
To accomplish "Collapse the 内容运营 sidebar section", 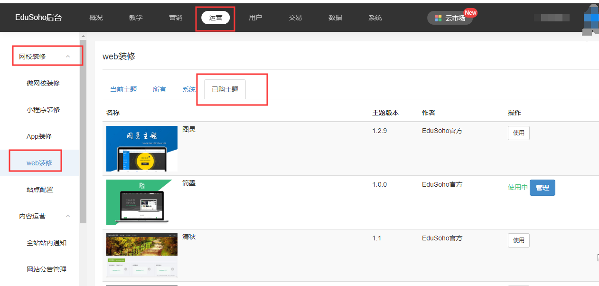I will (x=68, y=216).
